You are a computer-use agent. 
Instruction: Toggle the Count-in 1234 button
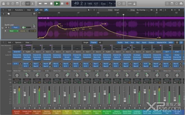pos(130,4)
